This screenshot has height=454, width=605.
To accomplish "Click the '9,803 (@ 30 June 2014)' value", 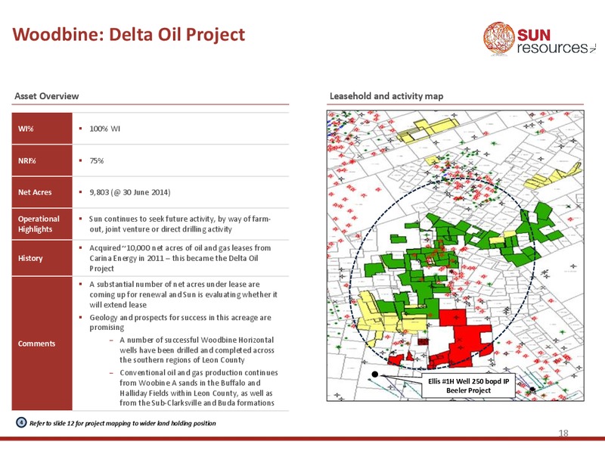I will tap(129, 192).
